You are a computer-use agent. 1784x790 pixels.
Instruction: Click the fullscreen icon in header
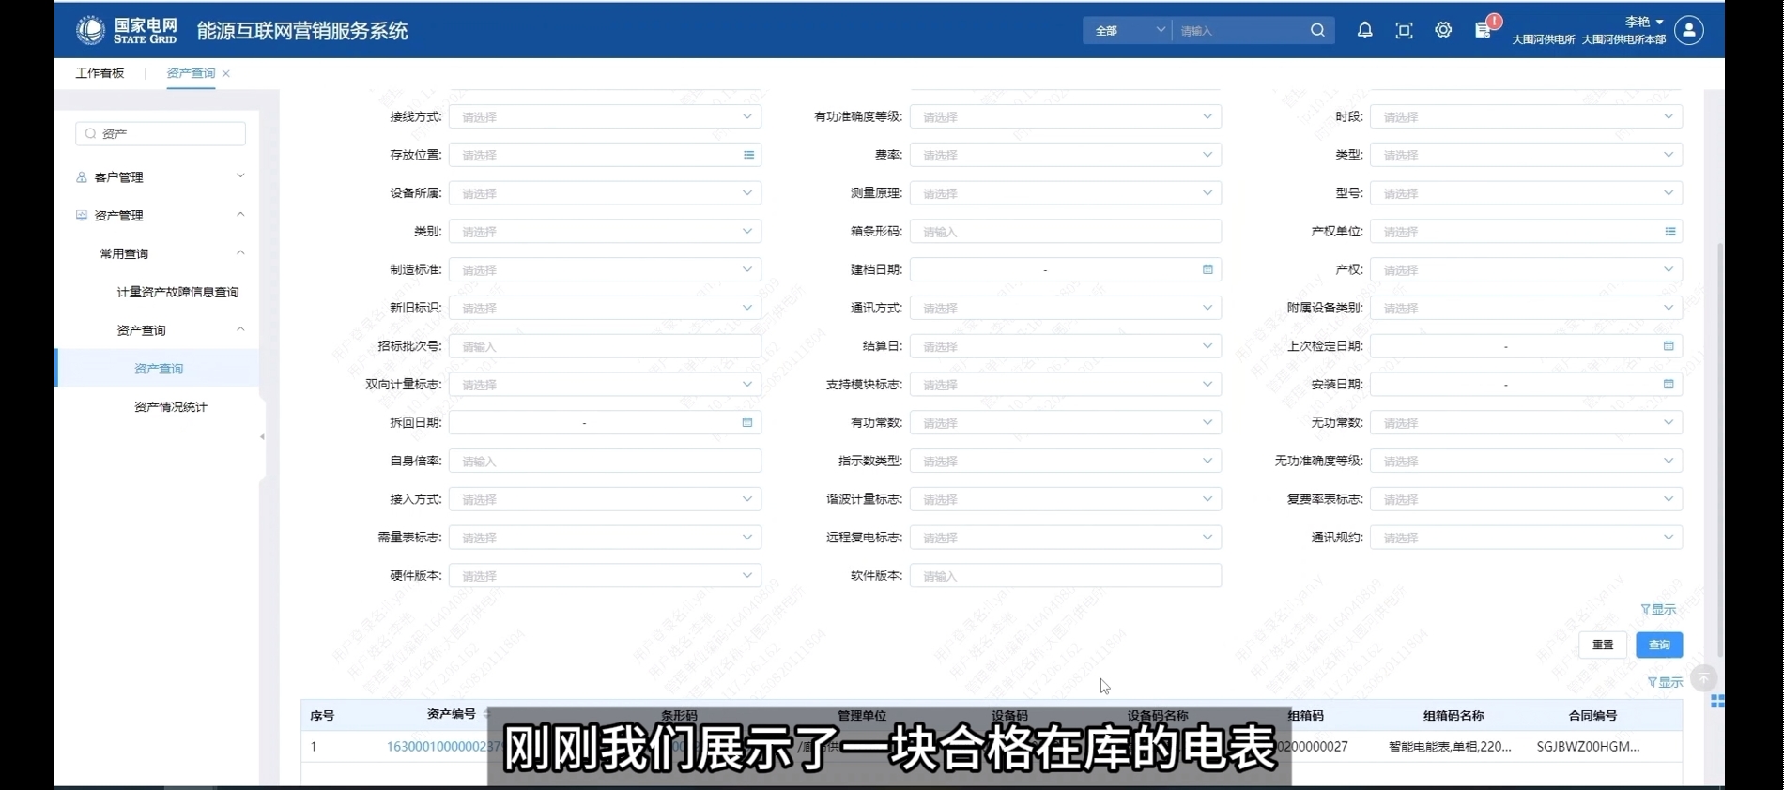pos(1404,30)
